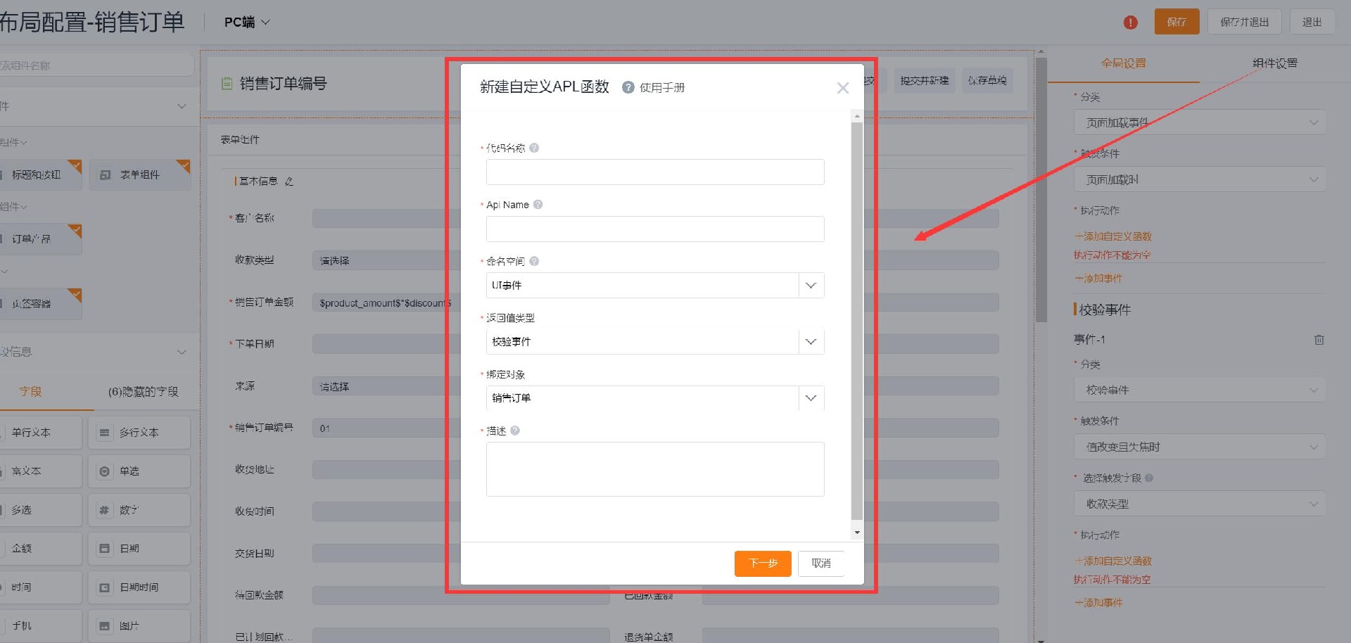Viewport: 1351px width, 643px height.
Task: Click 添加自定义函数 under 事件-1
Action: [1112, 561]
